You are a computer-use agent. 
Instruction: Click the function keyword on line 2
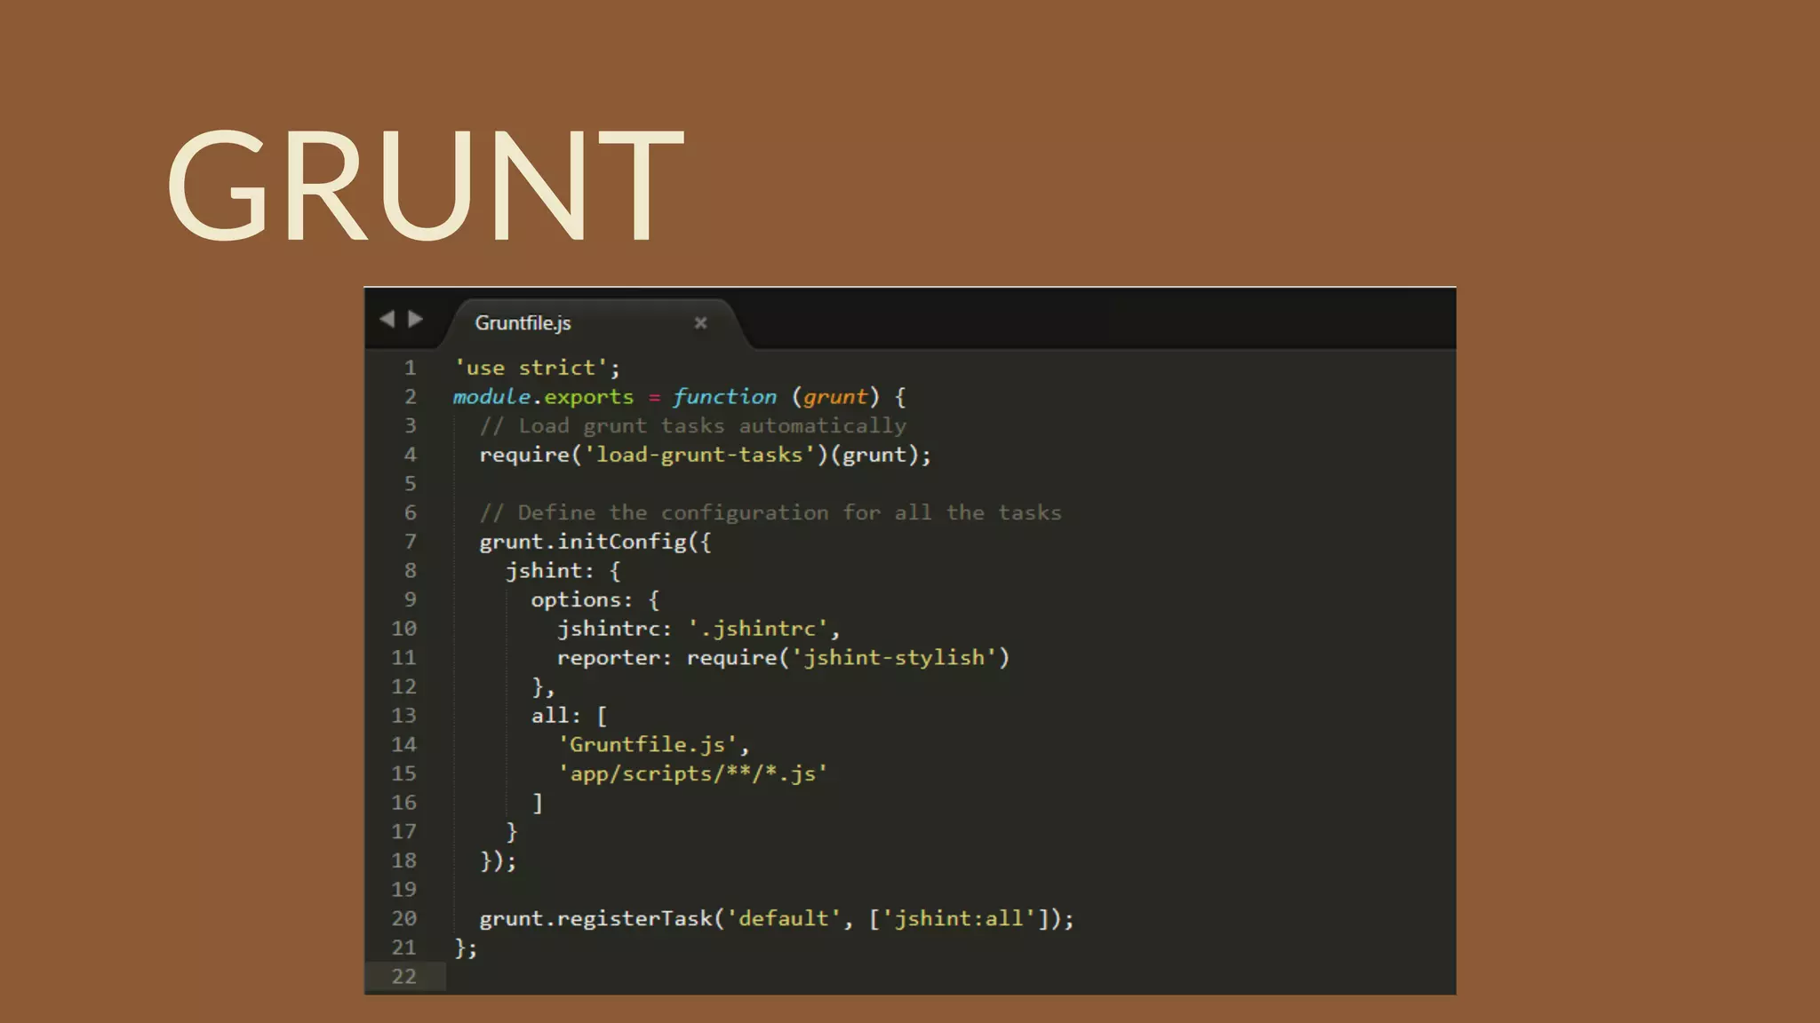724,397
